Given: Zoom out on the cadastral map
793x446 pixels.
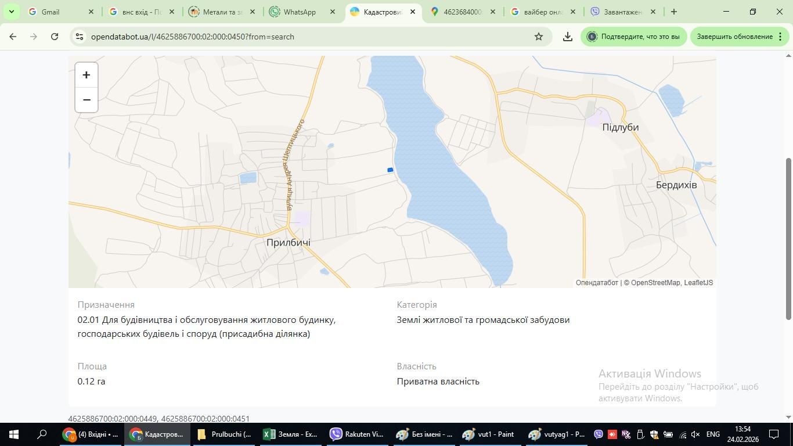Looking at the screenshot, I should click(x=86, y=100).
